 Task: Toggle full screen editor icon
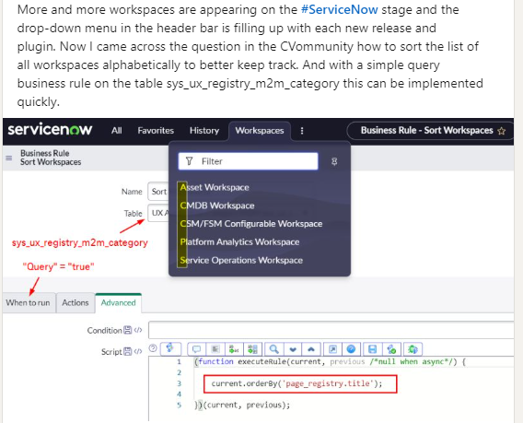pos(332,349)
